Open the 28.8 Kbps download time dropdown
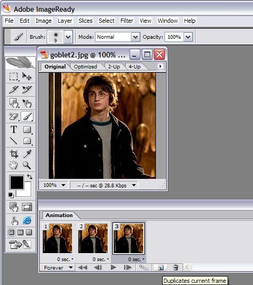The image size is (253, 285). 134,185
